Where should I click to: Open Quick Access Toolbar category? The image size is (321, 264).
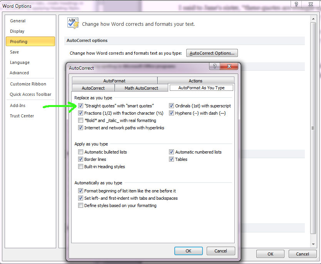click(30, 94)
